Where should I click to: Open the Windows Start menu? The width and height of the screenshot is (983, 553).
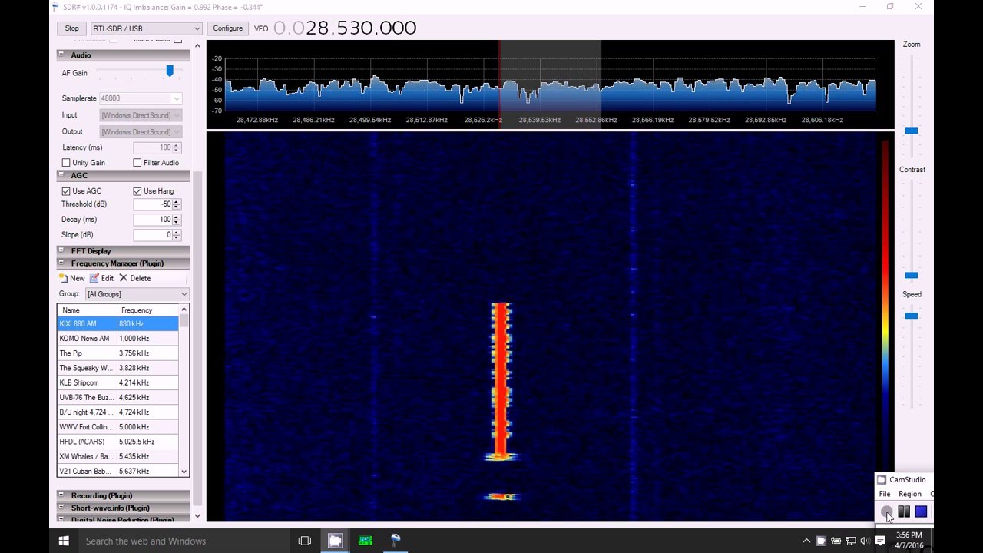tap(64, 541)
